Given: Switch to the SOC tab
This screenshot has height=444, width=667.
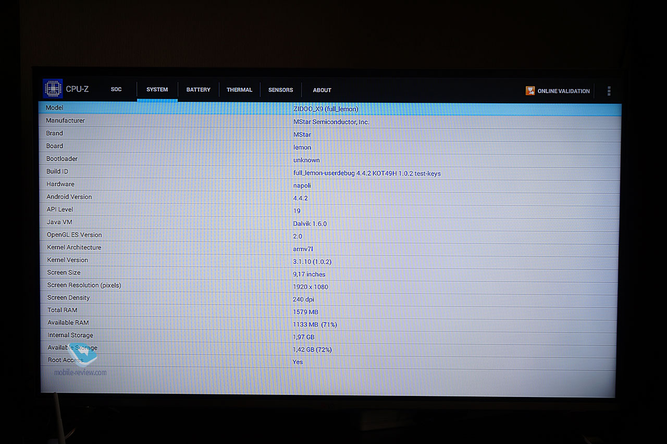Looking at the screenshot, I should (116, 89).
